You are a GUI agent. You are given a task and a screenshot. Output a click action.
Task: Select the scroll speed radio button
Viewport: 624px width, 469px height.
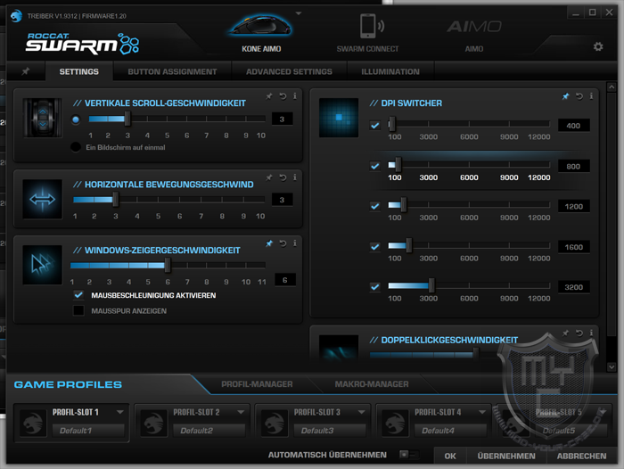[x=76, y=119]
